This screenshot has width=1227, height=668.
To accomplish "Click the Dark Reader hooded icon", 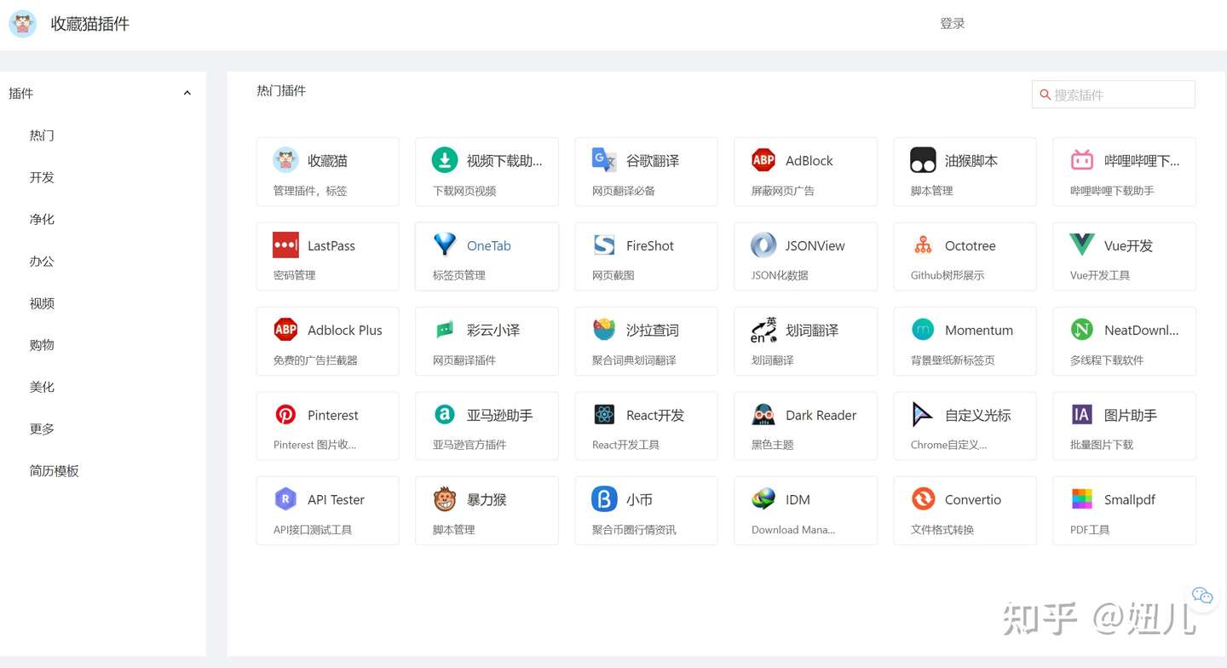I will pos(763,414).
